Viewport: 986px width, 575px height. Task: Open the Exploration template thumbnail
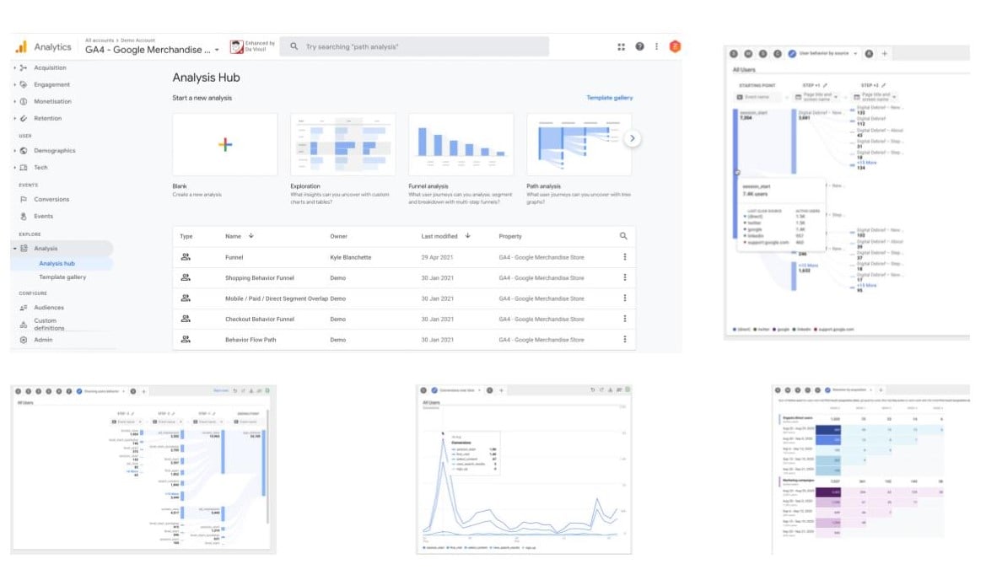[x=343, y=145]
